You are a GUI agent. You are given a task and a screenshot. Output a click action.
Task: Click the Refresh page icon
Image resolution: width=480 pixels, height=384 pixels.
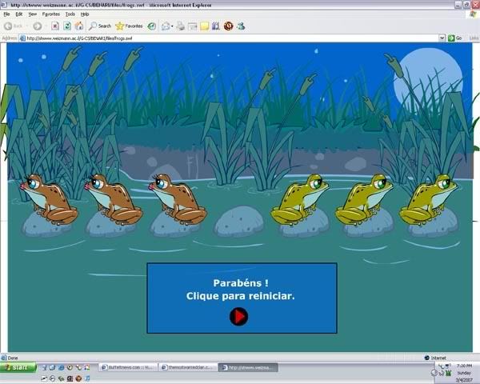(x=67, y=26)
